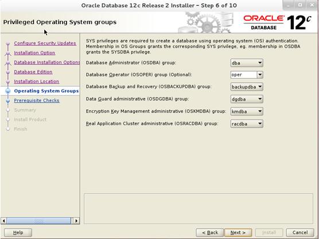
Task: Cancel the installer
Action: click(x=300, y=233)
